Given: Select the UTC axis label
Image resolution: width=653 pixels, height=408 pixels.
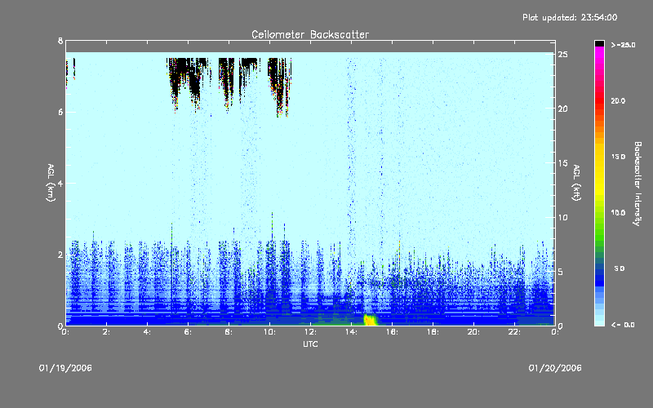Looking at the screenshot, I should [310, 344].
